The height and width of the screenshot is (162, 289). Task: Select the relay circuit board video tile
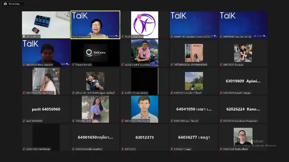46,24
